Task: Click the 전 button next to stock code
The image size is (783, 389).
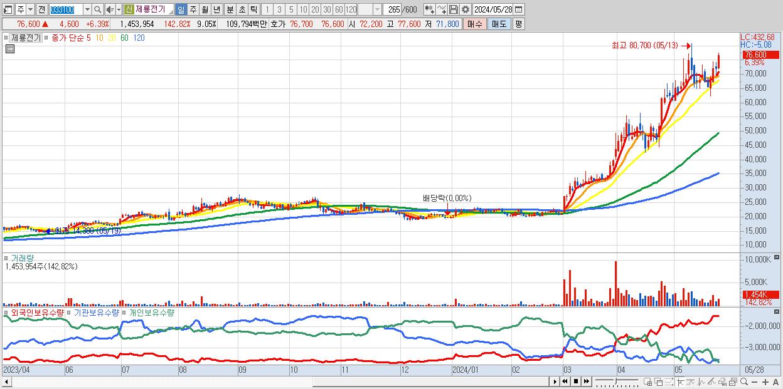Action: pos(42,9)
